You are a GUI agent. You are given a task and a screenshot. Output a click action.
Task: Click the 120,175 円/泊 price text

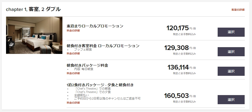pos(181,28)
